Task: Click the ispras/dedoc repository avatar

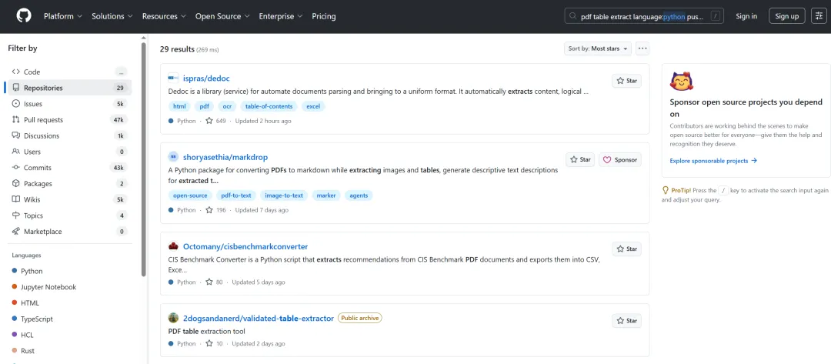Action: point(173,78)
